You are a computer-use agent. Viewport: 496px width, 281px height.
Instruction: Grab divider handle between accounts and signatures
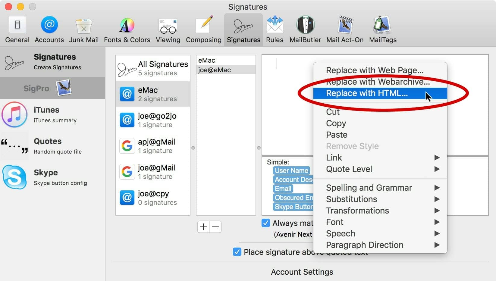[193, 148]
